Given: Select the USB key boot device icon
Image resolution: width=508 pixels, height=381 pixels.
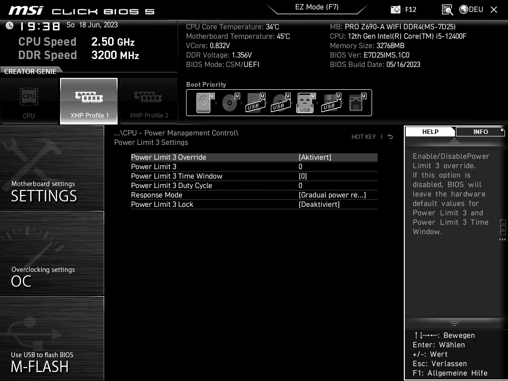Looking at the screenshot, I should point(306,103).
